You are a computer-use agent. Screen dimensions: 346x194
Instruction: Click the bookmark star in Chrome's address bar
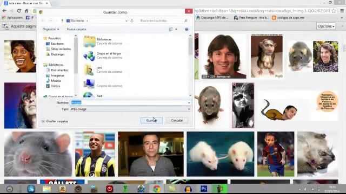[x=334, y=11]
